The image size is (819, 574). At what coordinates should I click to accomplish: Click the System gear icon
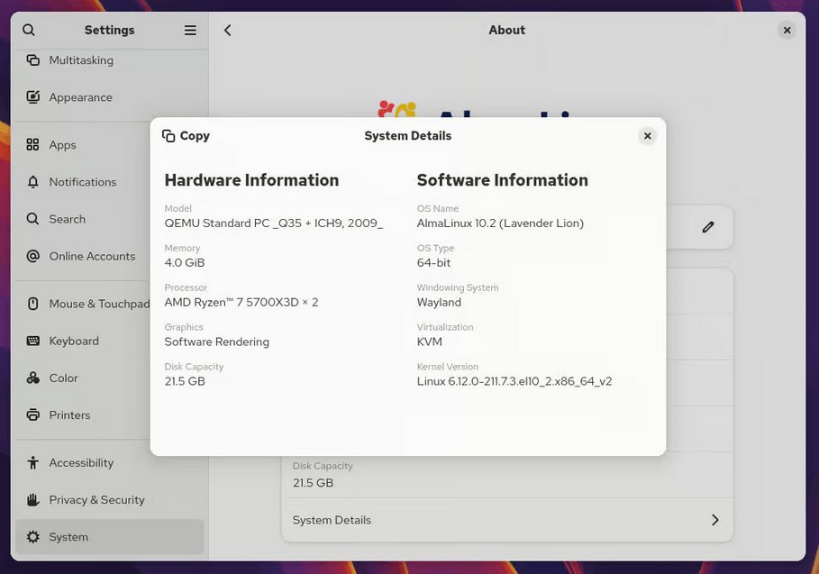[x=33, y=536]
